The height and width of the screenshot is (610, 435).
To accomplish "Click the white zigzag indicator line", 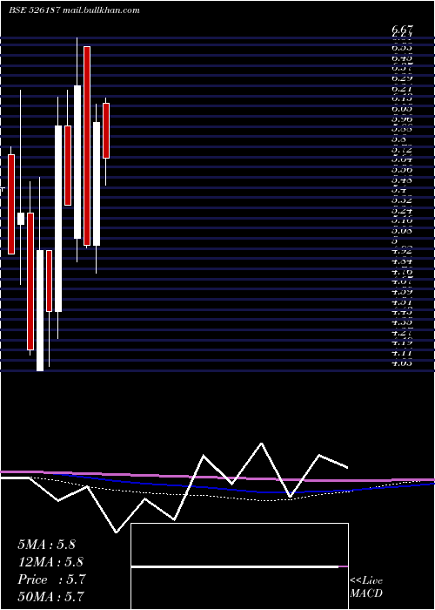I will pyautogui.click(x=175, y=487).
